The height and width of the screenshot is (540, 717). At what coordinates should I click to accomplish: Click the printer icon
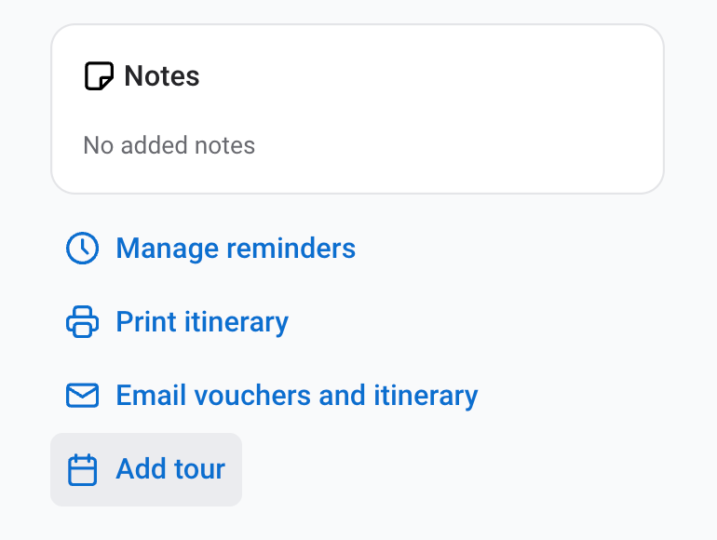pos(82,322)
